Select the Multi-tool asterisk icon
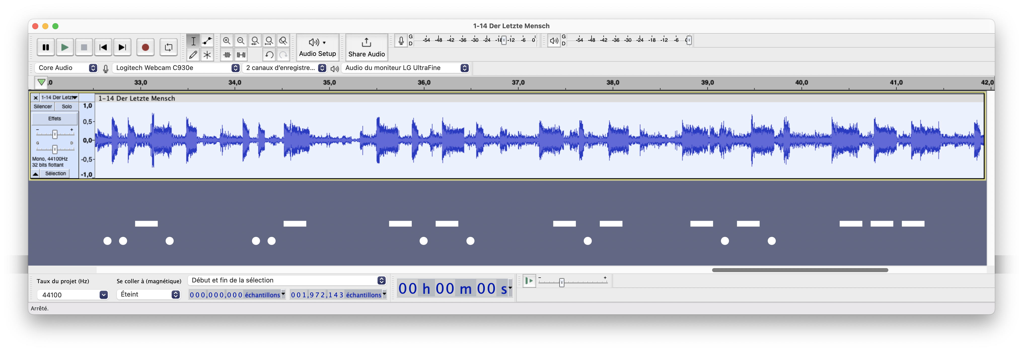The image size is (1023, 363). [207, 55]
